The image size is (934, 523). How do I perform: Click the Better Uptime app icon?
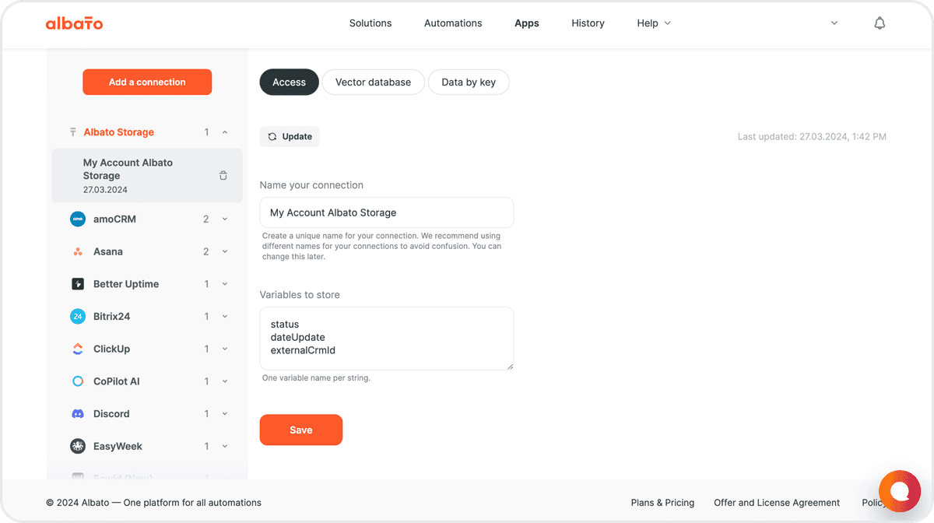(78, 284)
